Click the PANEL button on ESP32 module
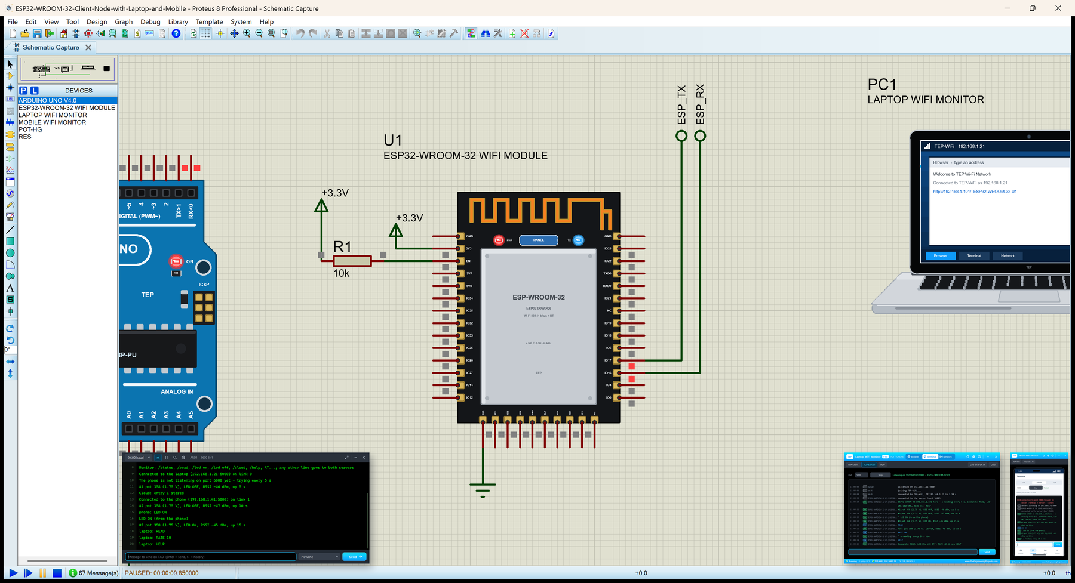This screenshot has width=1075, height=583. pos(539,240)
